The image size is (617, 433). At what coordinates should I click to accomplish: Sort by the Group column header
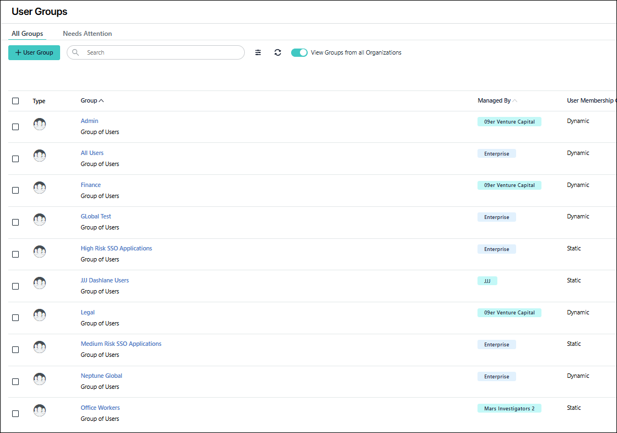(92, 100)
